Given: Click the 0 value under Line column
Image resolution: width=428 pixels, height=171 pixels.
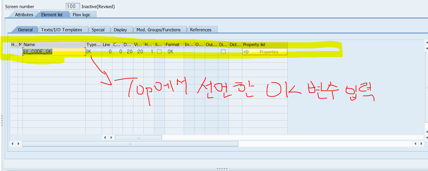Looking at the screenshot, I should coord(110,52).
